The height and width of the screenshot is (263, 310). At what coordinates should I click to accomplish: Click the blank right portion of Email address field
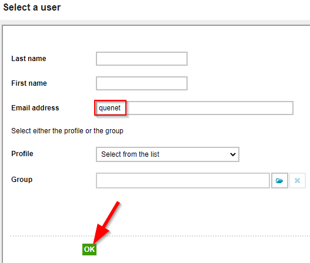click(209, 108)
